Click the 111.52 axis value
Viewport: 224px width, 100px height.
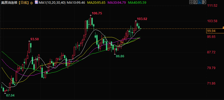click(212, 6)
